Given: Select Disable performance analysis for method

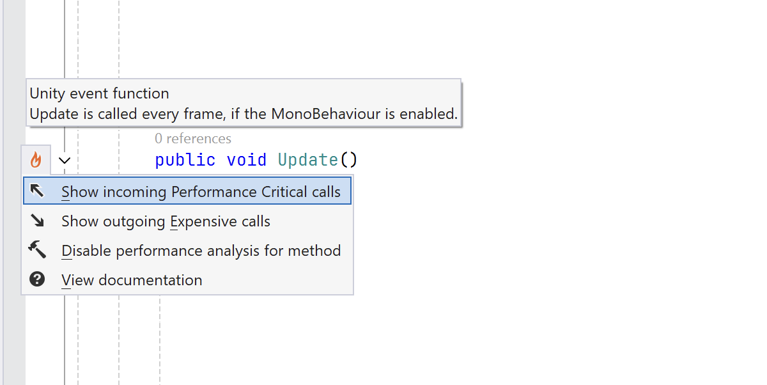Looking at the screenshot, I should point(201,251).
